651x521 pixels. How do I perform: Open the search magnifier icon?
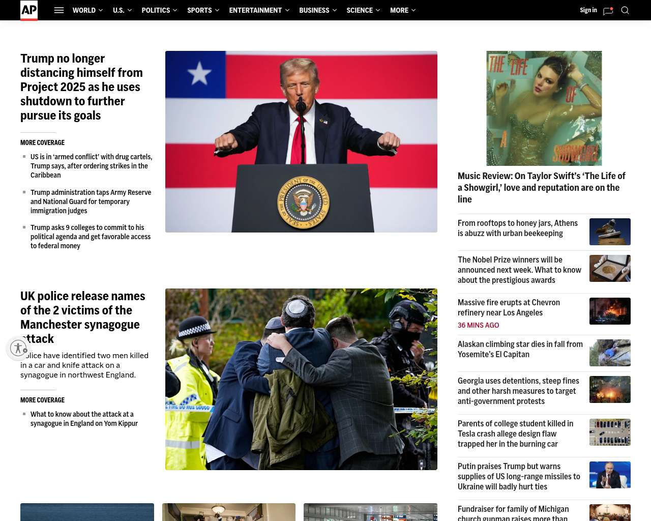point(625,10)
